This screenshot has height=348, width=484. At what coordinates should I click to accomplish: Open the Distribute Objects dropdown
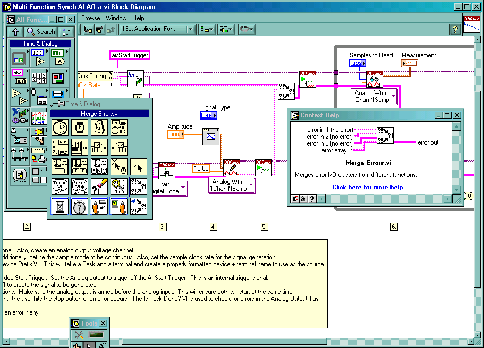click(226, 30)
